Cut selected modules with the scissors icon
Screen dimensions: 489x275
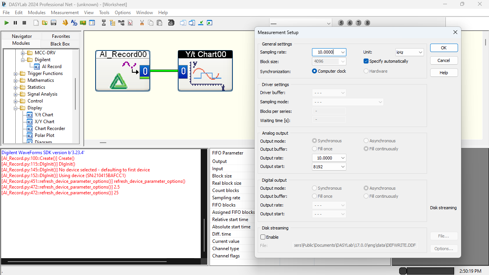click(141, 23)
